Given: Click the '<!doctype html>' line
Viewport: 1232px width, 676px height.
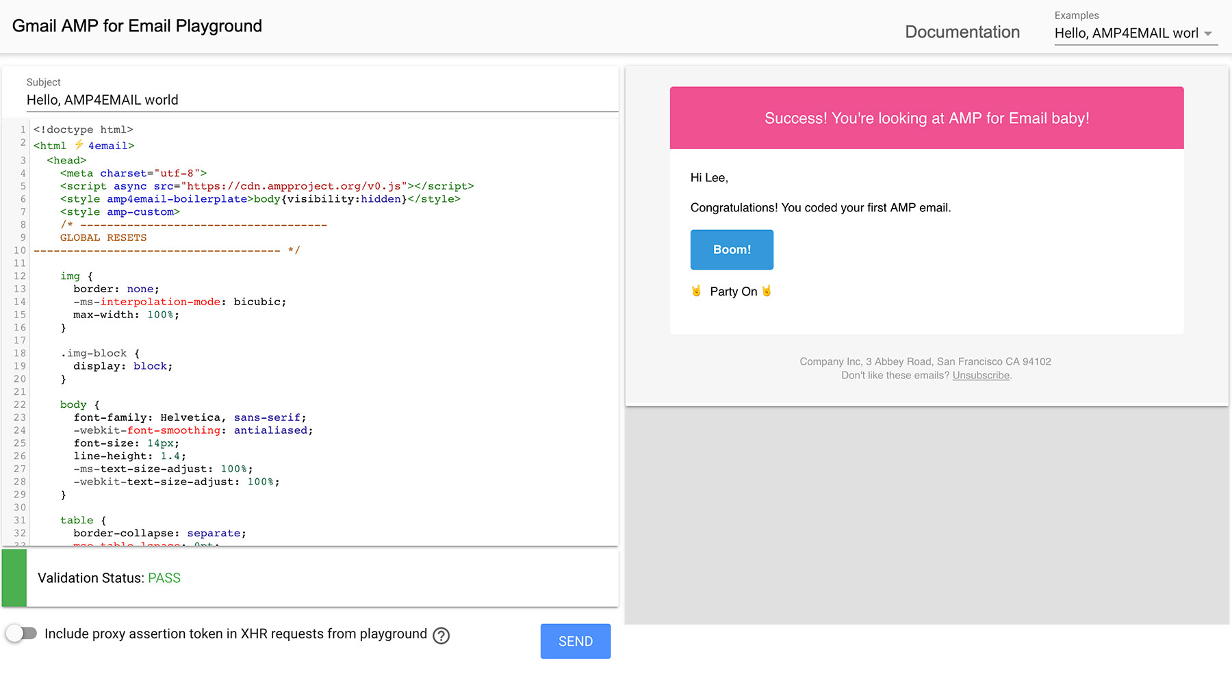Looking at the screenshot, I should click(84, 129).
